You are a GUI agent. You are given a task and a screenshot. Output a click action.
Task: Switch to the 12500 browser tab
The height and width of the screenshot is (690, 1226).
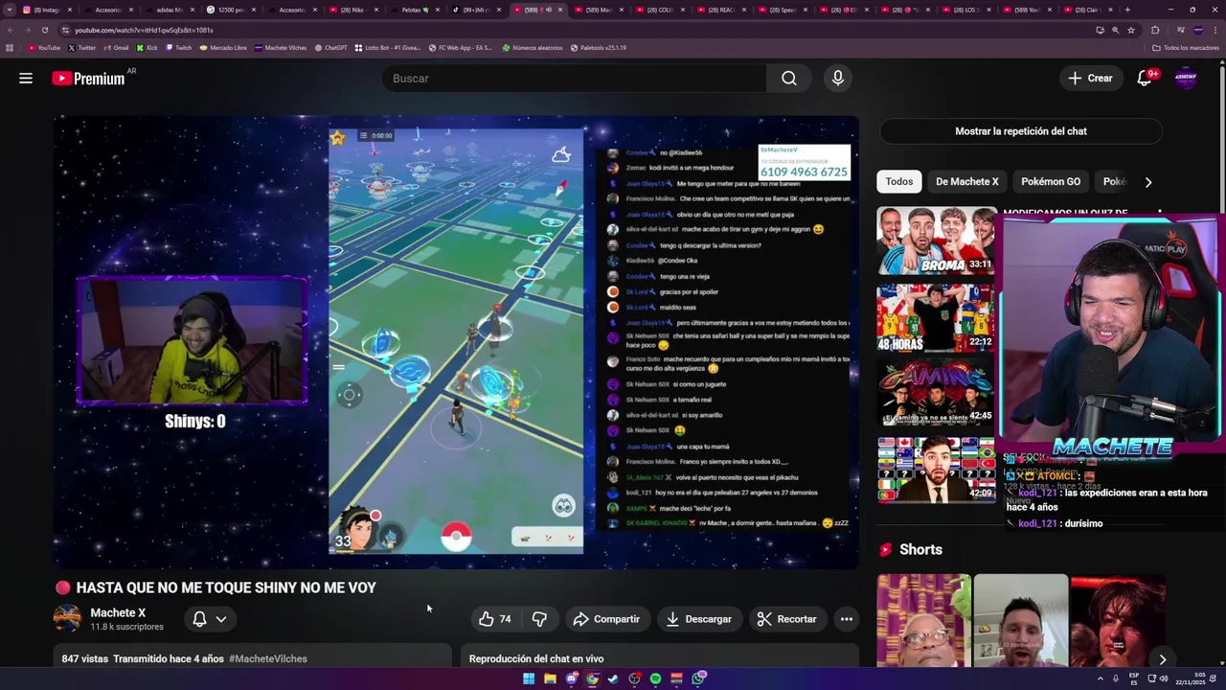231,10
